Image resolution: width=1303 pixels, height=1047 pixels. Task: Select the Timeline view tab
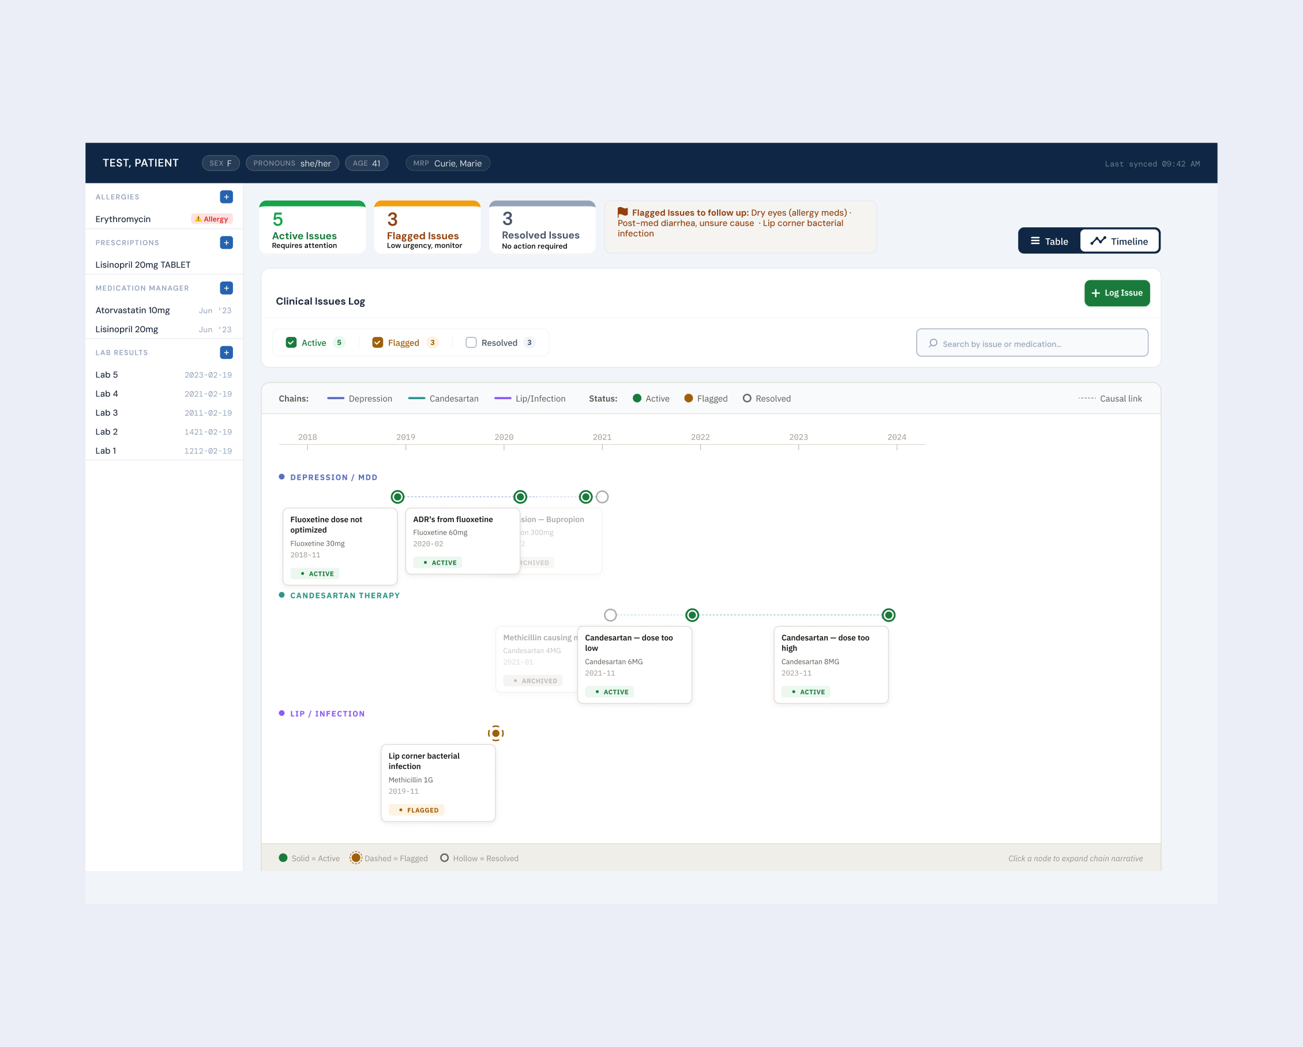coord(1119,241)
